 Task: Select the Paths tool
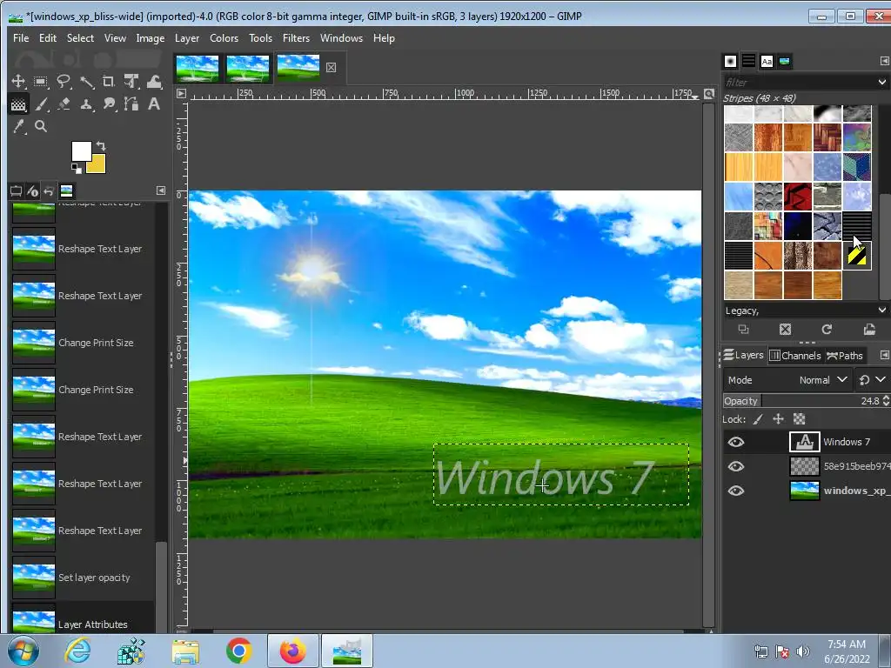(131, 104)
